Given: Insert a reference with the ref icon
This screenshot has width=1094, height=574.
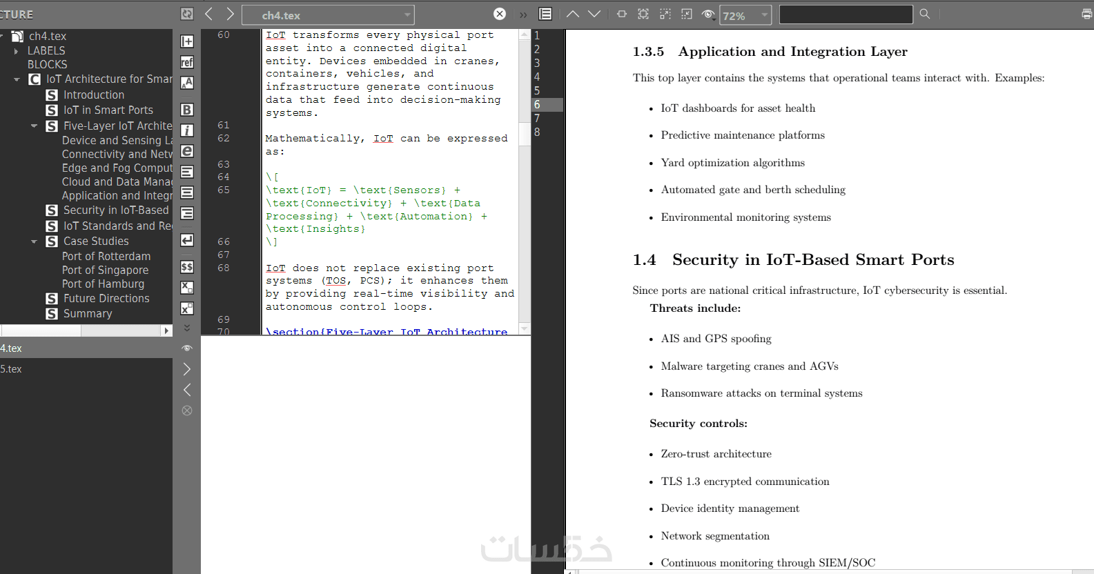Looking at the screenshot, I should 187,62.
